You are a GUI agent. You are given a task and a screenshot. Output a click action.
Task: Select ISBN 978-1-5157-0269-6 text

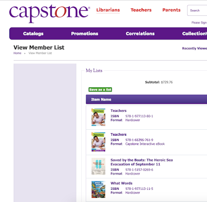click(x=139, y=169)
